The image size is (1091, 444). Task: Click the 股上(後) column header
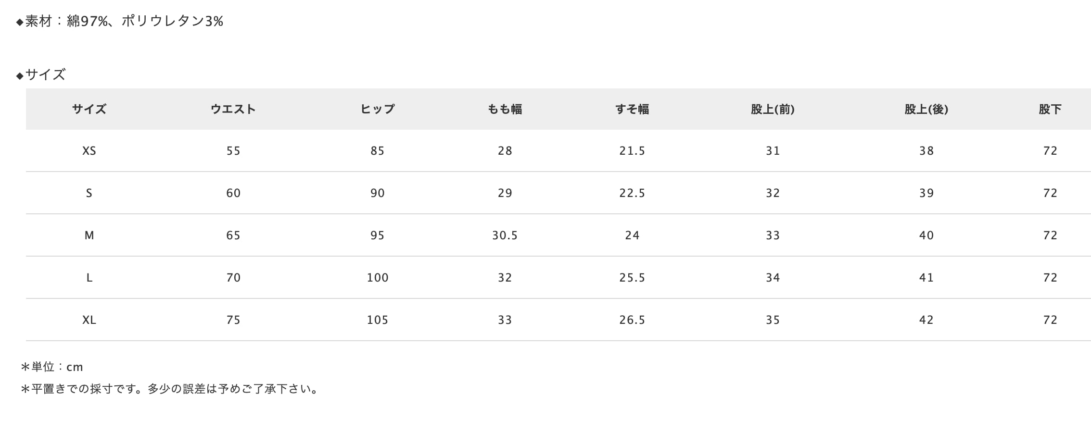[926, 110]
